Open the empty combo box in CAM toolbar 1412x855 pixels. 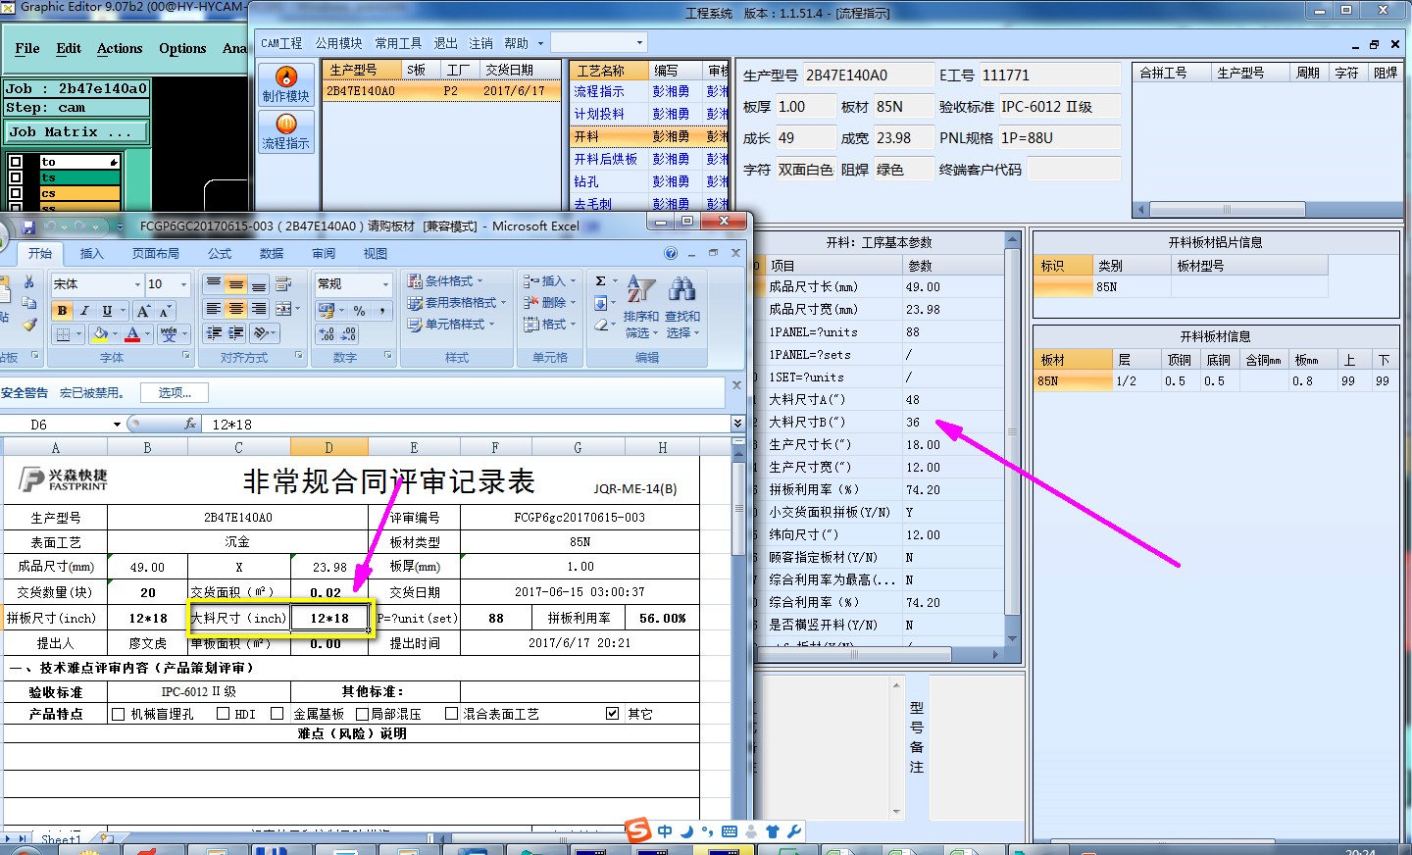click(598, 43)
